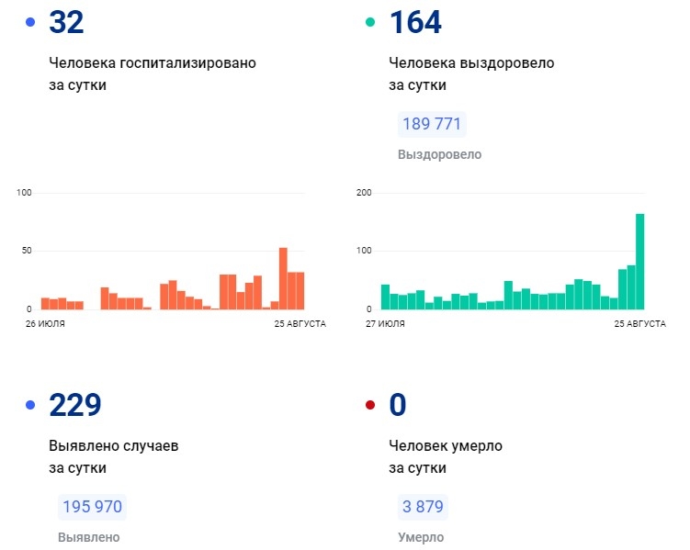Select the 3 879 deaths total badge
This screenshot has width=690, height=550.
click(x=423, y=506)
